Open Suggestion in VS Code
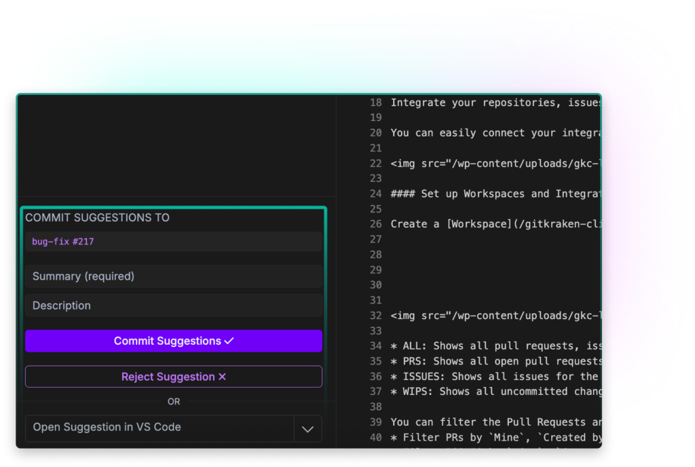 [x=159, y=428]
